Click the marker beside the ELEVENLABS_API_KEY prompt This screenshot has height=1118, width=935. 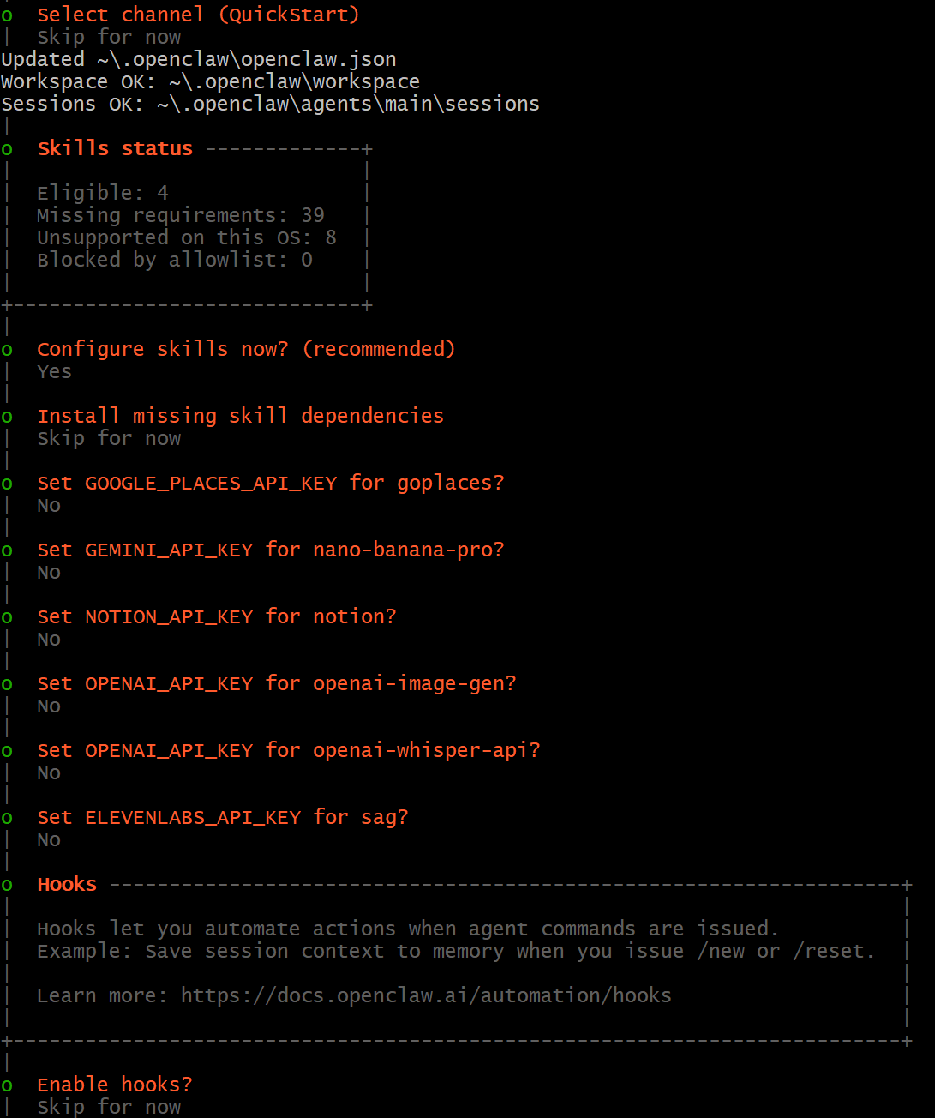pyautogui.click(x=7, y=818)
